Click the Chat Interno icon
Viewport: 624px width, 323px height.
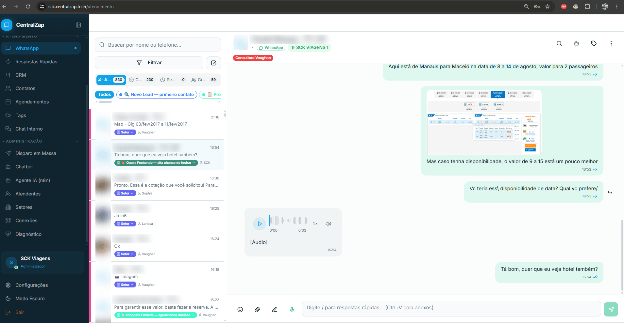tap(8, 129)
